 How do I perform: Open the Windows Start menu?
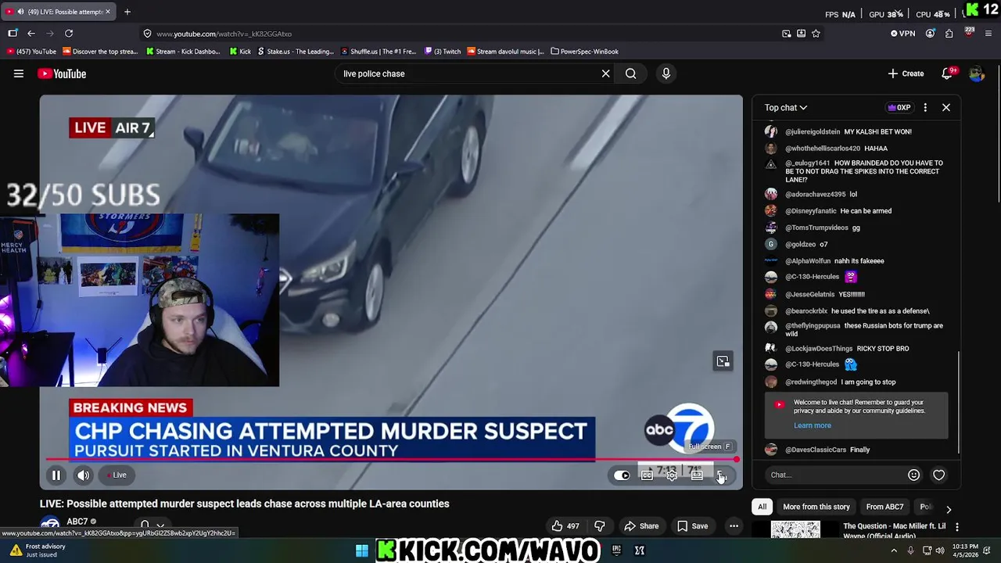pos(362,550)
